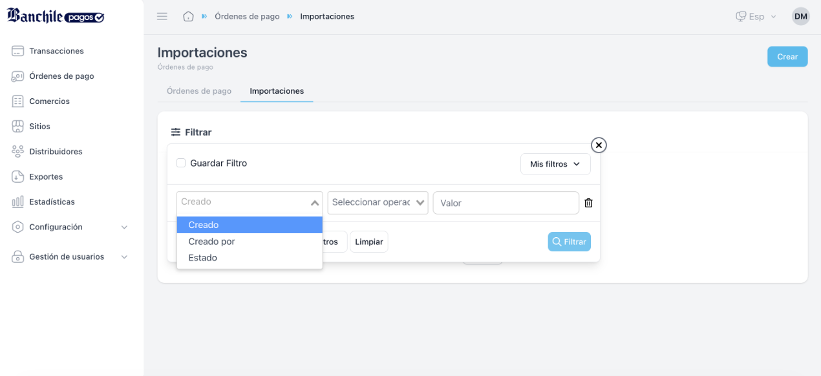The height and width of the screenshot is (376, 821).
Task: Click the Valor input field
Action: (x=506, y=203)
